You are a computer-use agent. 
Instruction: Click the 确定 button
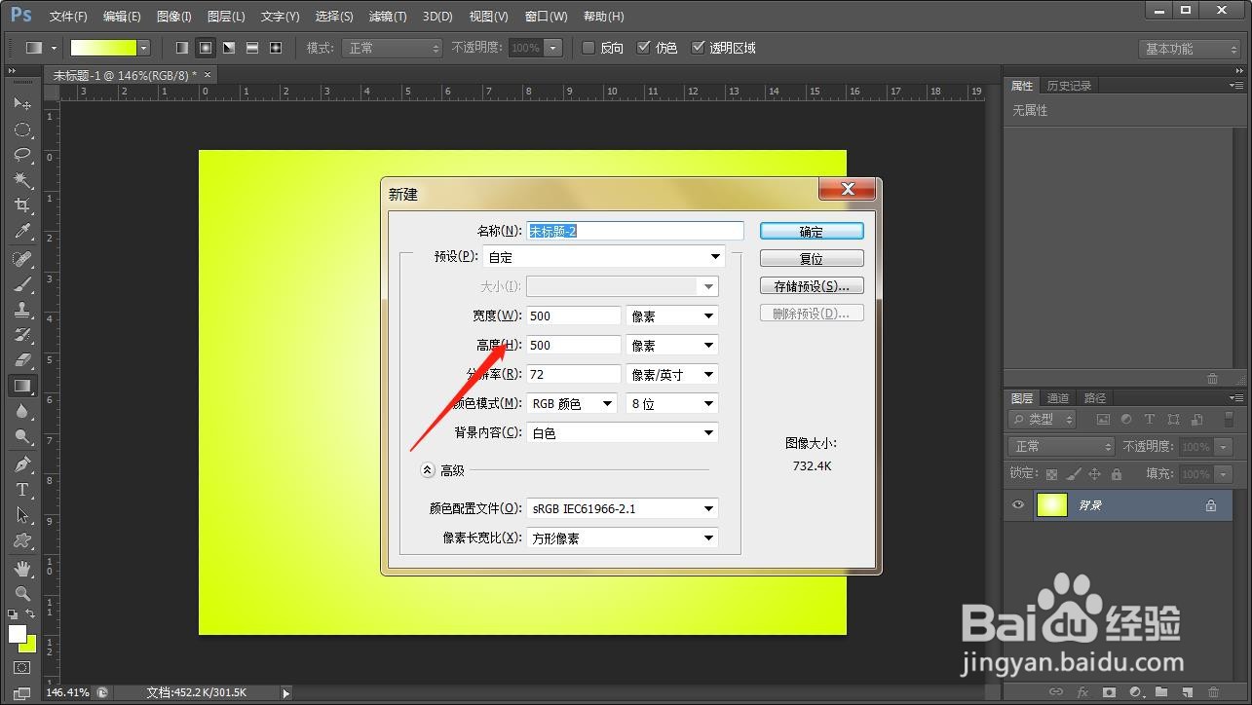coord(812,232)
